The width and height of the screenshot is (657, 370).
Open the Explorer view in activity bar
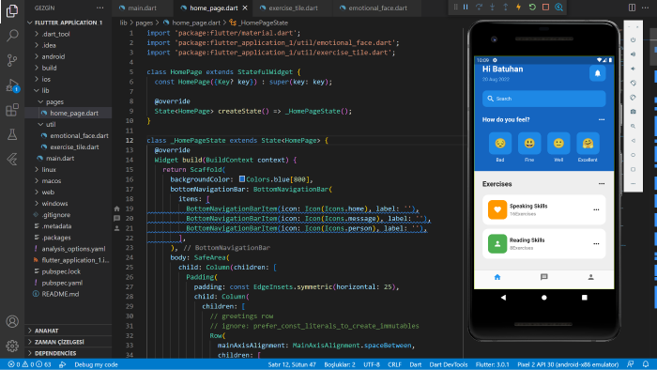(x=12, y=11)
